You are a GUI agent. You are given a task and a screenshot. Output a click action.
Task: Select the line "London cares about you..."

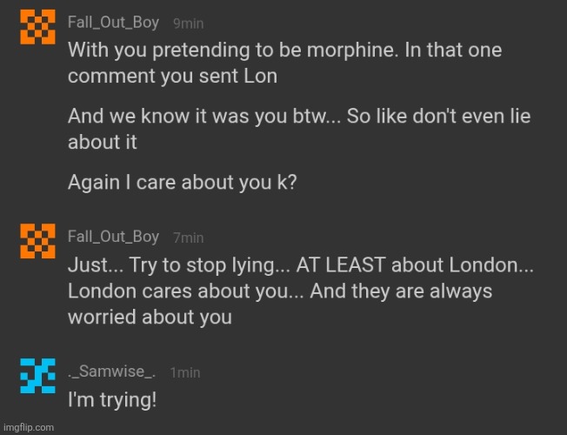pos(278,290)
